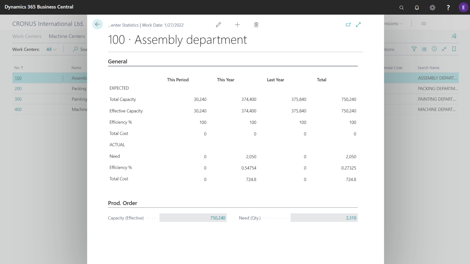The image size is (470, 264).
Task: Expand the page to full screen
Action: [358, 25]
